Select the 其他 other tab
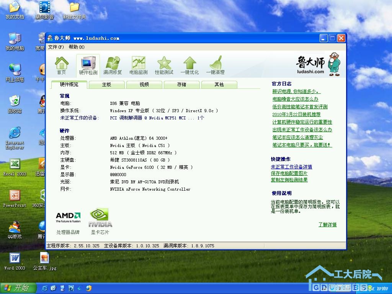 click(x=219, y=85)
